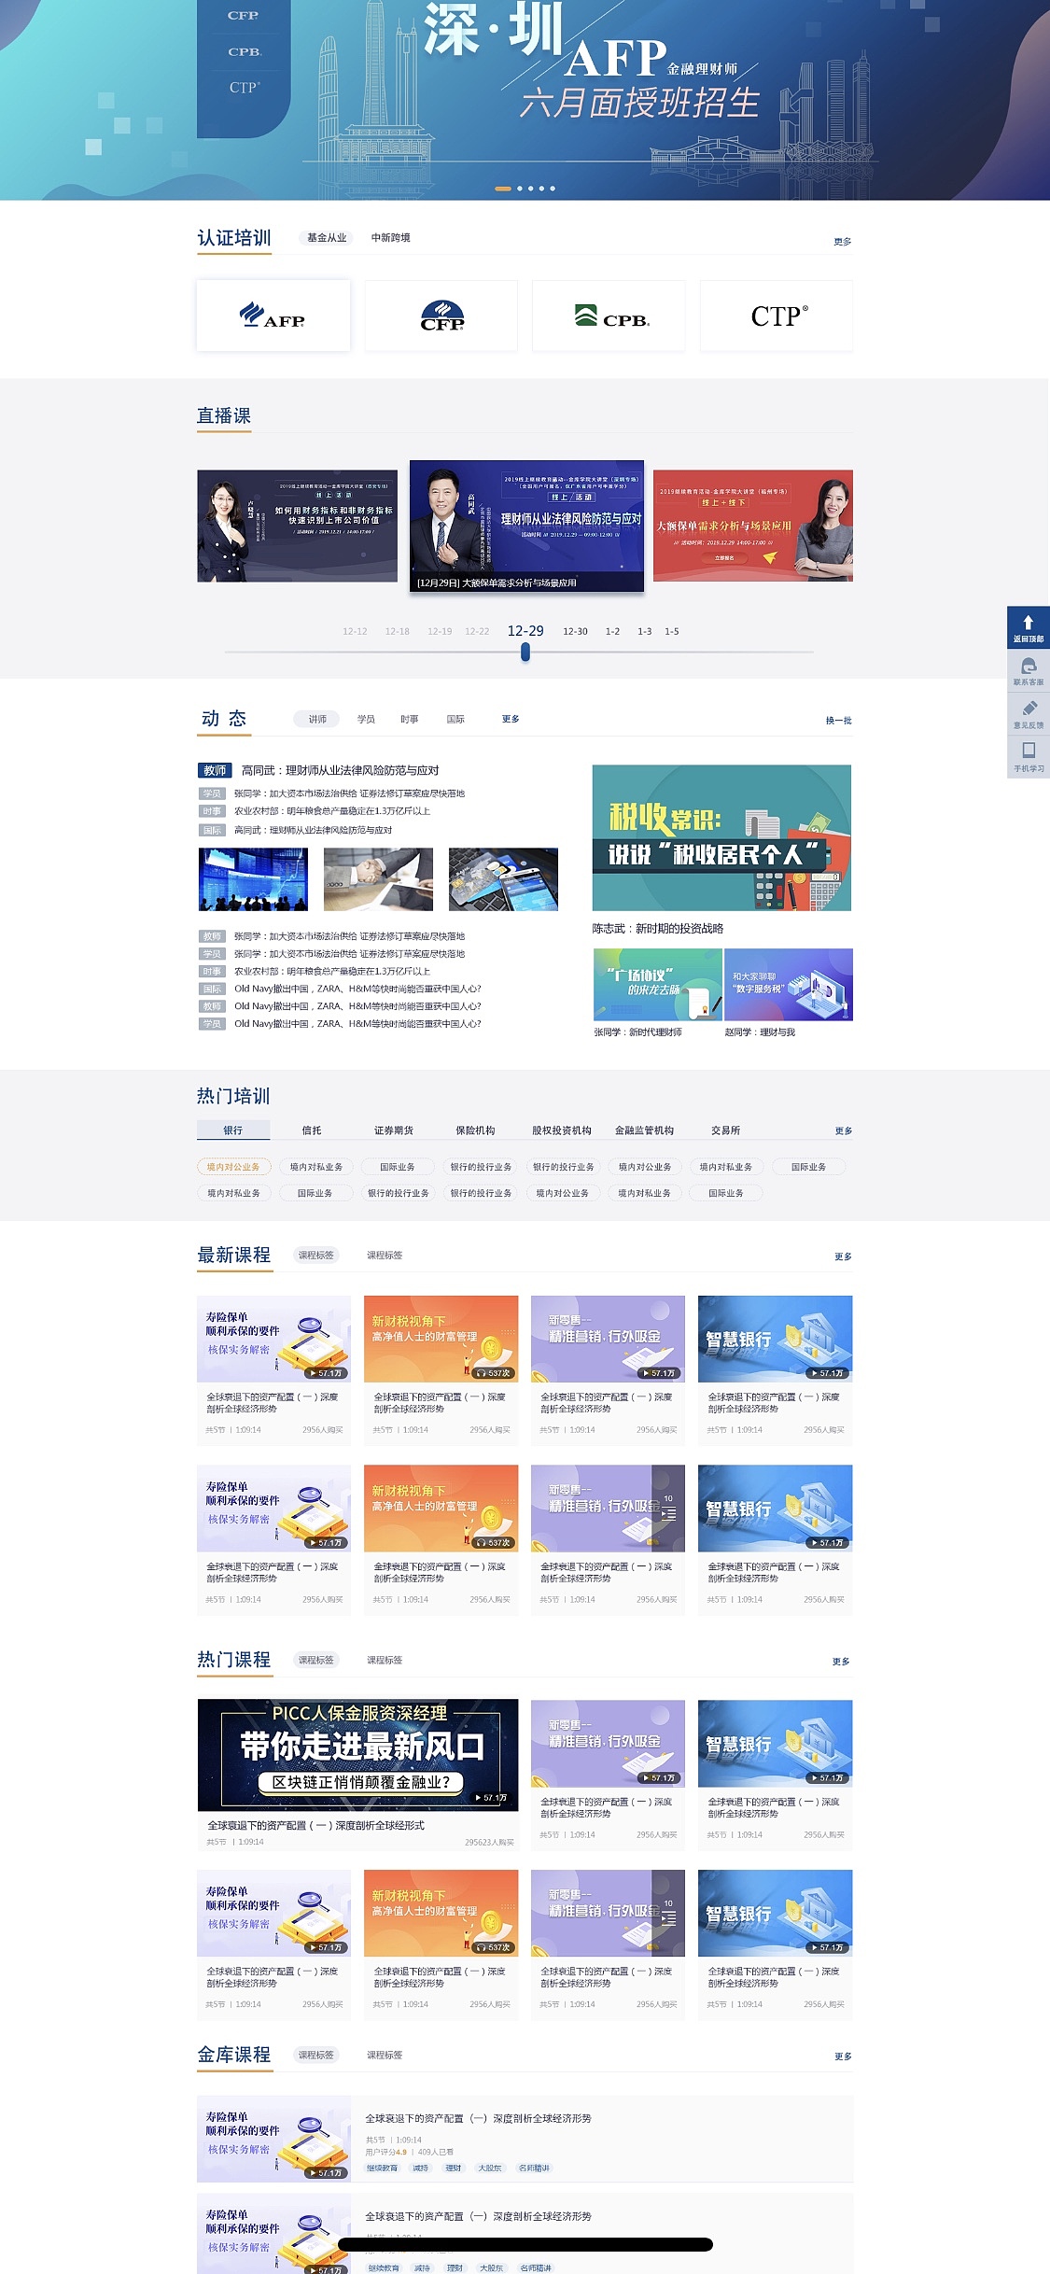
Task: Open the 基金从业 certification tag
Action: coord(327,238)
